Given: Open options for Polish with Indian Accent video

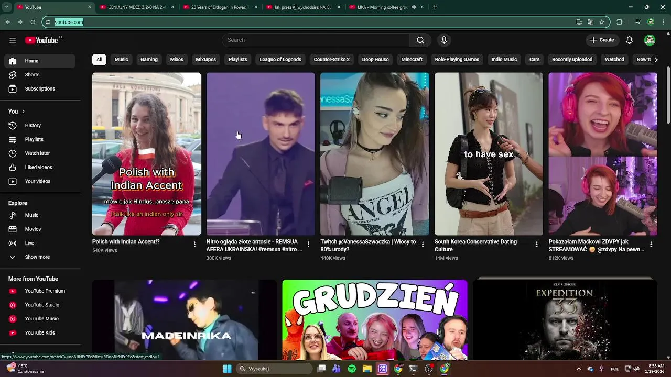Looking at the screenshot, I should (x=194, y=245).
